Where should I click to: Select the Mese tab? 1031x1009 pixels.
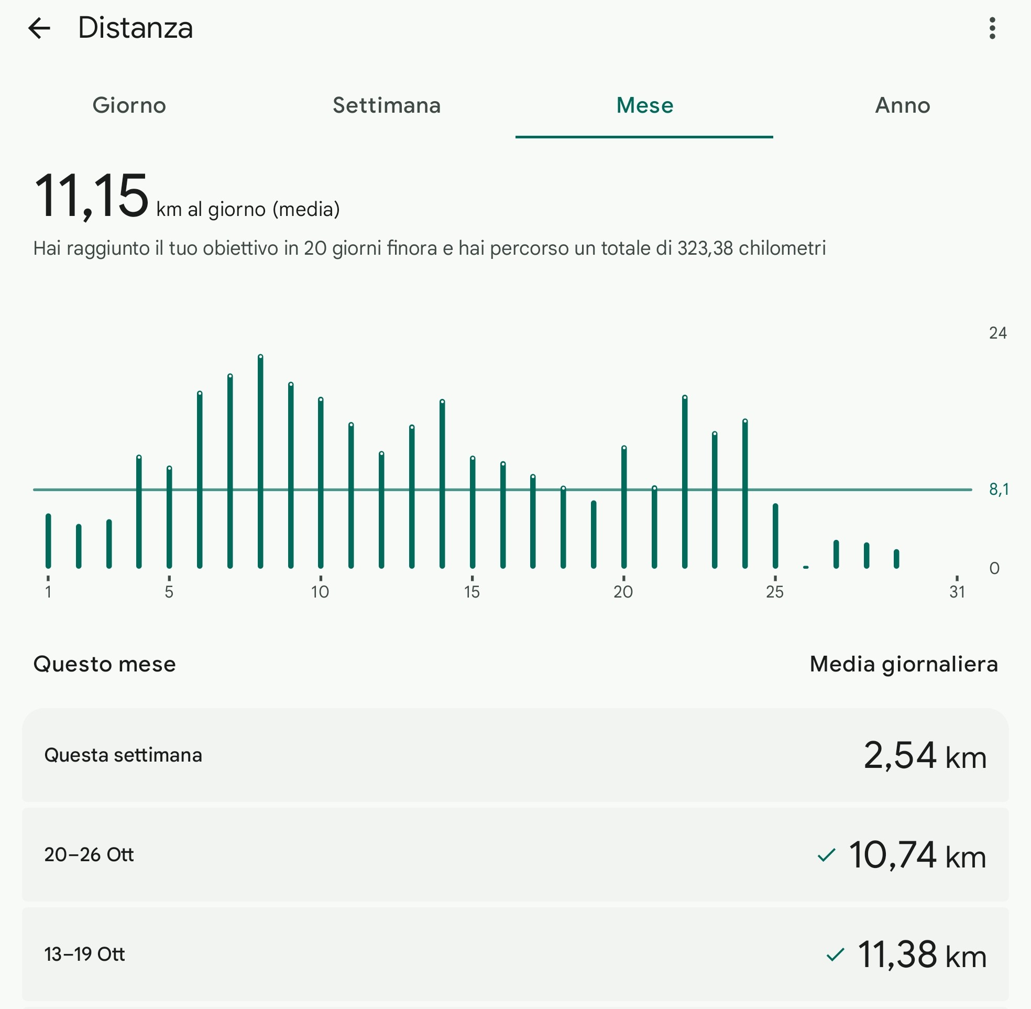[x=644, y=105]
